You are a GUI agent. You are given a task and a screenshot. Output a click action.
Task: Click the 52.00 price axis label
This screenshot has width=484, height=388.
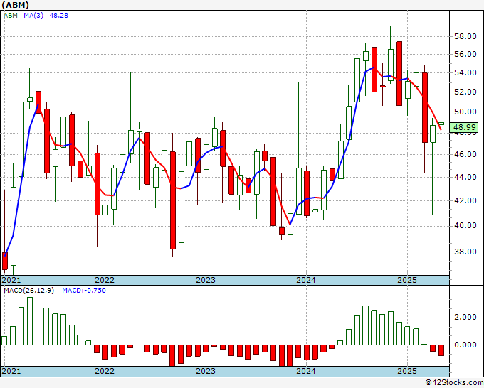465,92
